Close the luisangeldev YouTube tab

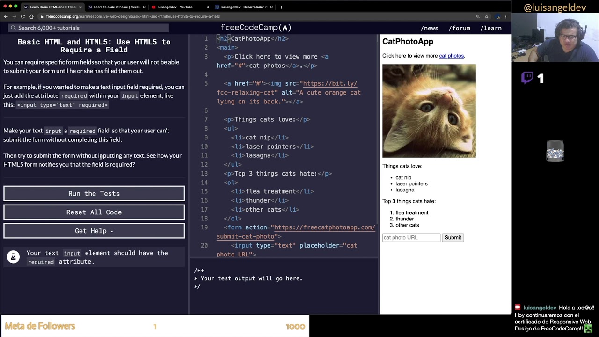tap(208, 7)
